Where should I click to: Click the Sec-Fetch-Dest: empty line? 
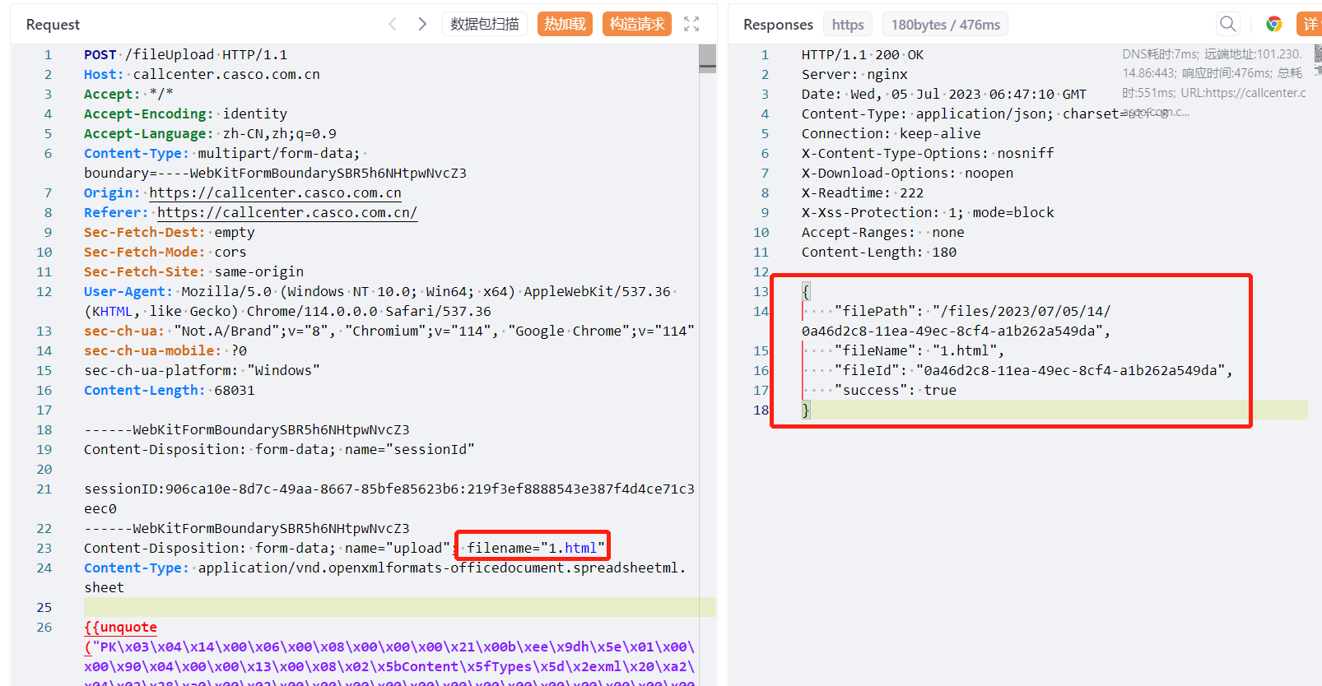point(169,232)
